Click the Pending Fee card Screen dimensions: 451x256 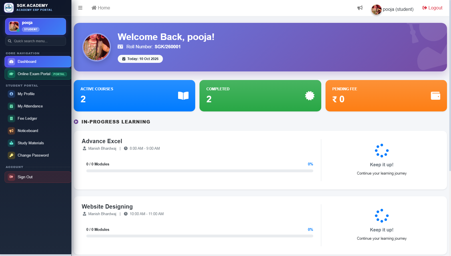386,96
